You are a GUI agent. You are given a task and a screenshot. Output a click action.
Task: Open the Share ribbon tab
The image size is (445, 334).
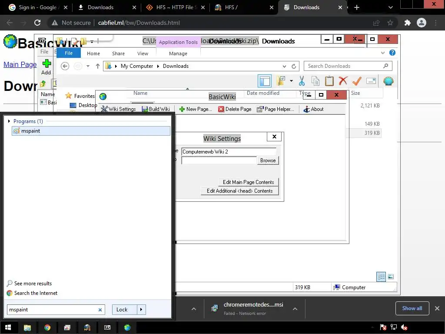(x=118, y=53)
